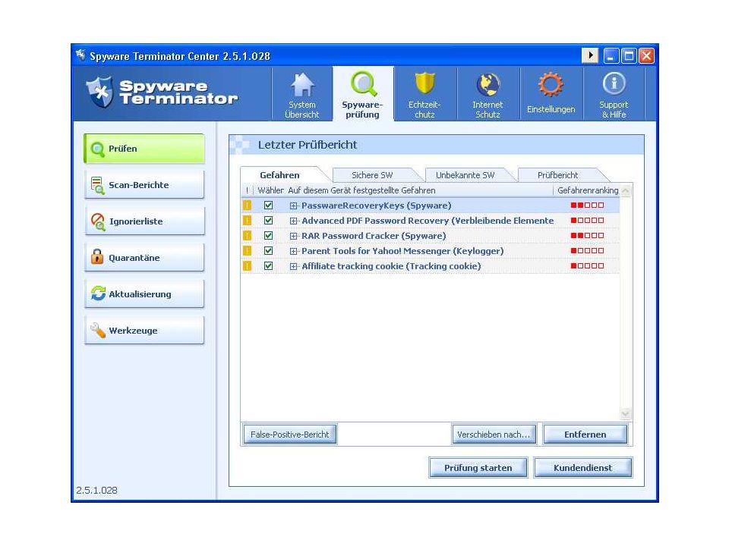
Task: Uncheck Parent Tools for Yahoo! Messenger checkbox
Action: point(268,251)
